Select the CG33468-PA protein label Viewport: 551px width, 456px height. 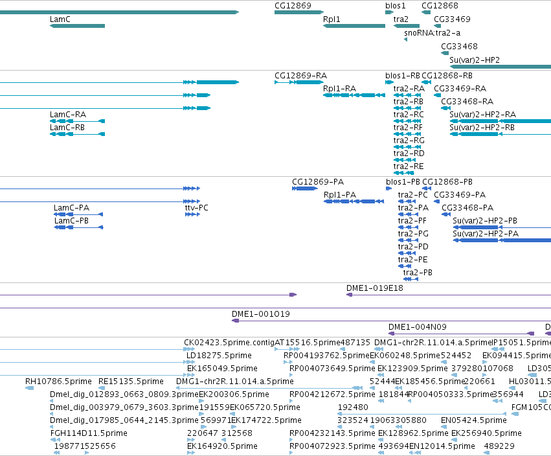pyautogui.click(x=467, y=208)
